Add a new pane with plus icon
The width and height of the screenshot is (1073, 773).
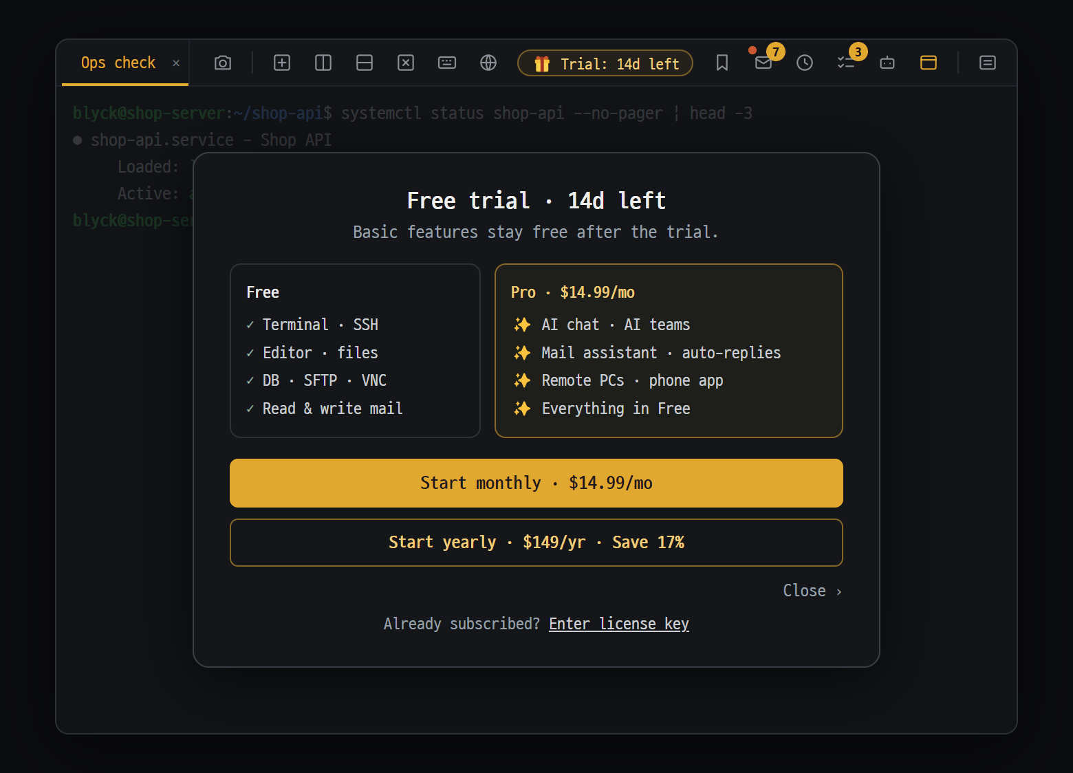click(282, 63)
